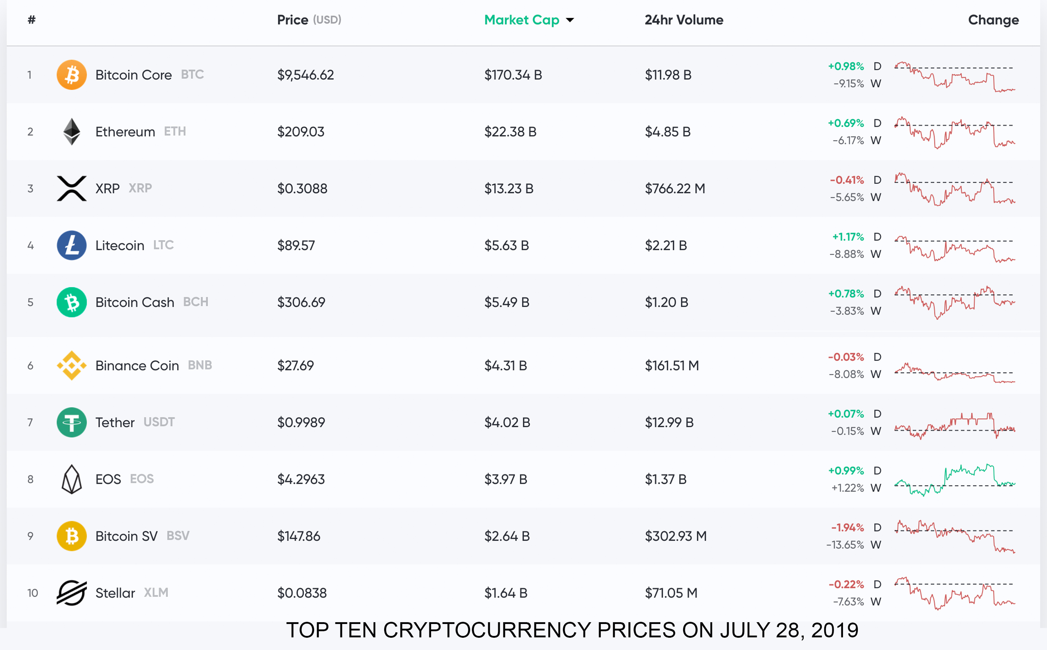
Task: Click the Stellar weekly sparkline chart
Action: [x=955, y=593]
